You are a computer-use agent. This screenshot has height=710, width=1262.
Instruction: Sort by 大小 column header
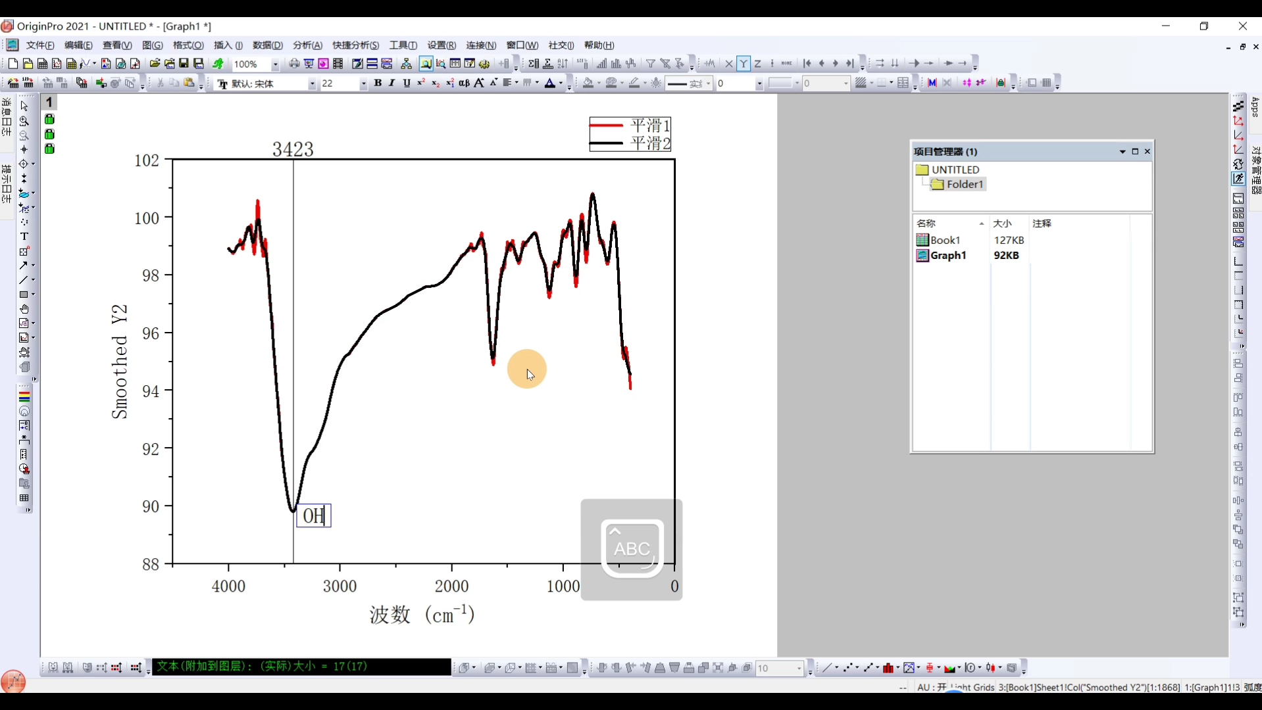point(1009,224)
